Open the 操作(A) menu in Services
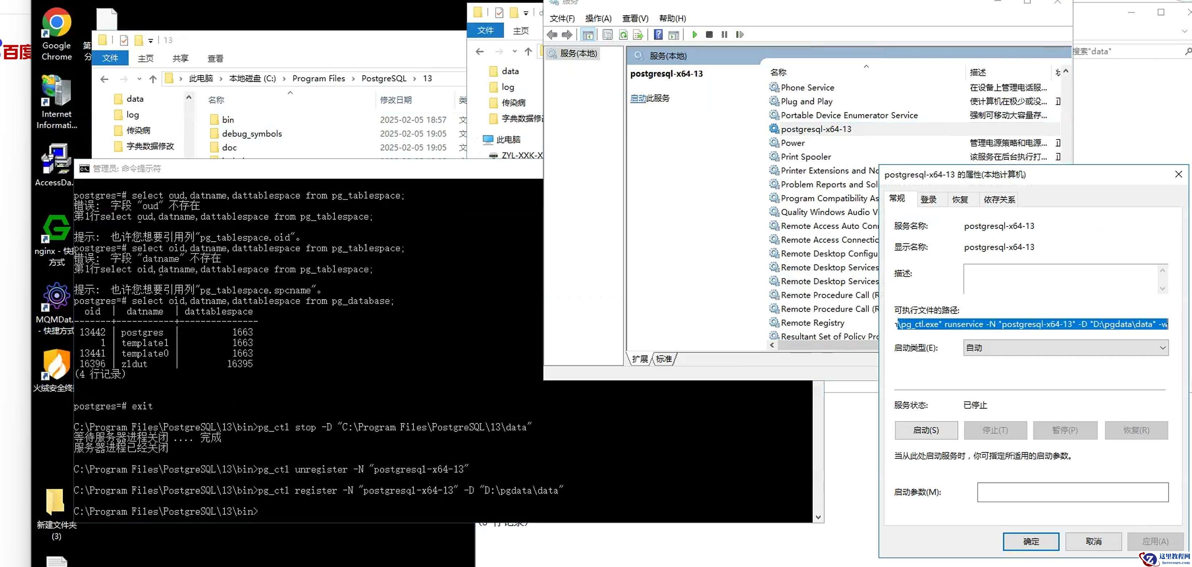The width and height of the screenshot is (1192, 567). pos(598,18)
